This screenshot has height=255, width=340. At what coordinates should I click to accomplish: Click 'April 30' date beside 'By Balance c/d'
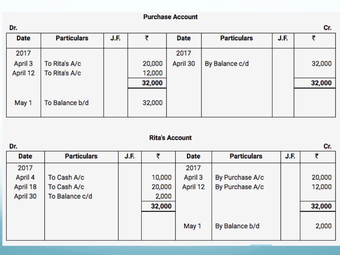[184, 63]
